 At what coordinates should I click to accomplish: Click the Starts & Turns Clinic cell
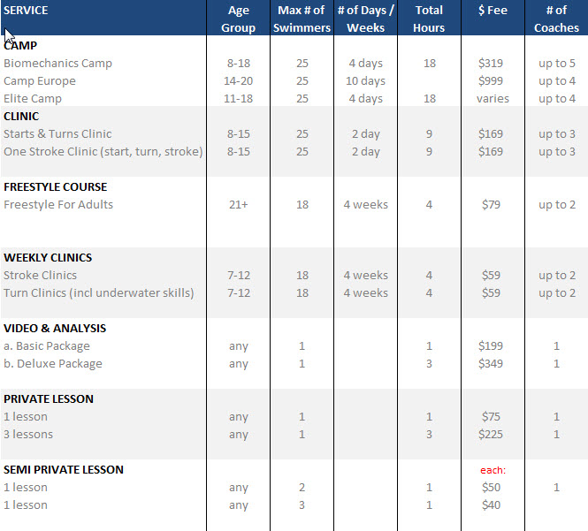tap(57, 134)
